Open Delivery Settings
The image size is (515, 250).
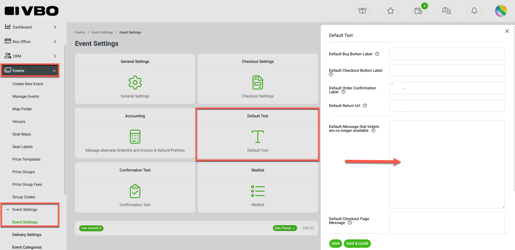click(27, 235)
